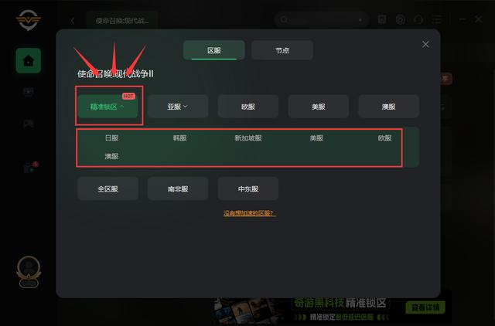
Task: Close the region selection dialog
Action: click(x=425, y=45)
